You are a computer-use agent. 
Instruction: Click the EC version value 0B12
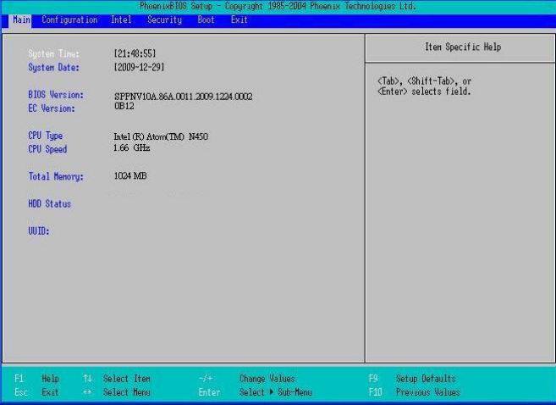pyautogui.click(x=124, y=106)
